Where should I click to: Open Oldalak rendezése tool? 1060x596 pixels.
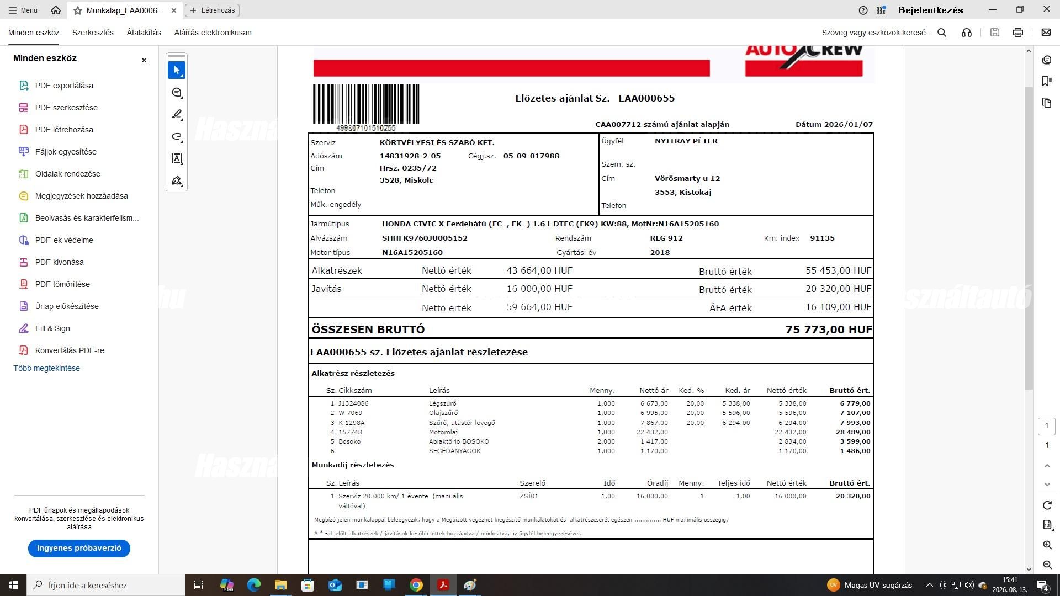pyautogui.click(x=67, y=174)
